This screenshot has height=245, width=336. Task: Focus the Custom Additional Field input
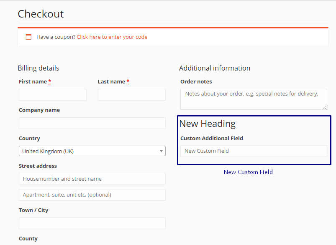253,151
